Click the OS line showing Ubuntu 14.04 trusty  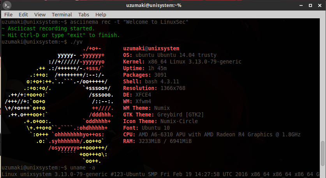170,55
